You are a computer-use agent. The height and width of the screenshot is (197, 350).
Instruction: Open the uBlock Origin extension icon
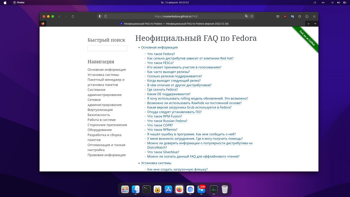tap(285, 16)
